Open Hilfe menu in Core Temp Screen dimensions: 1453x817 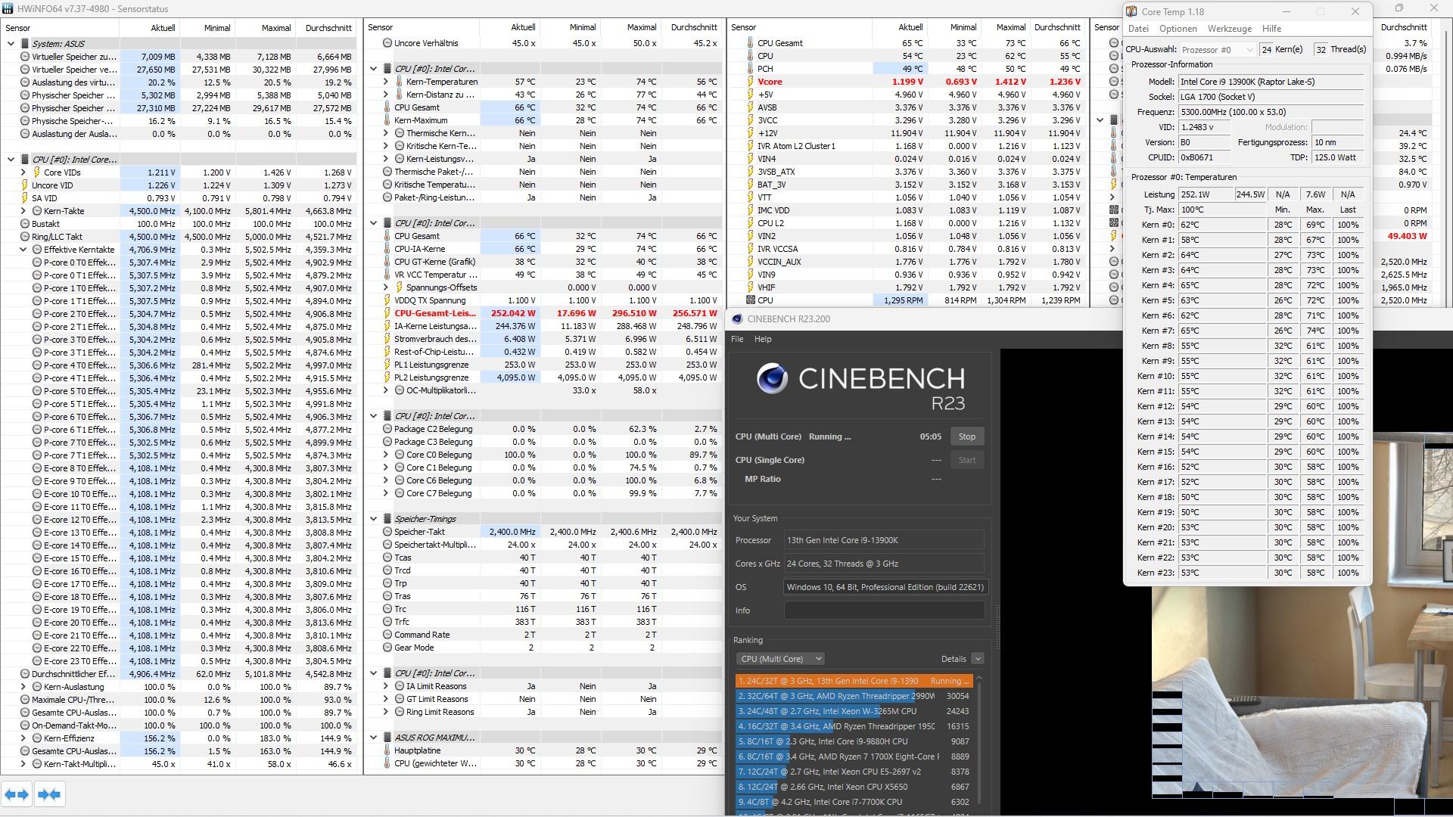click(x=1272, y=29)
